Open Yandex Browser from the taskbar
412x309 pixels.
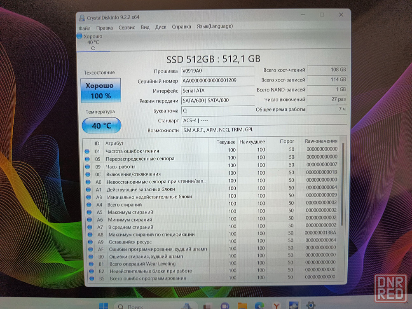(x=276, y=306)
